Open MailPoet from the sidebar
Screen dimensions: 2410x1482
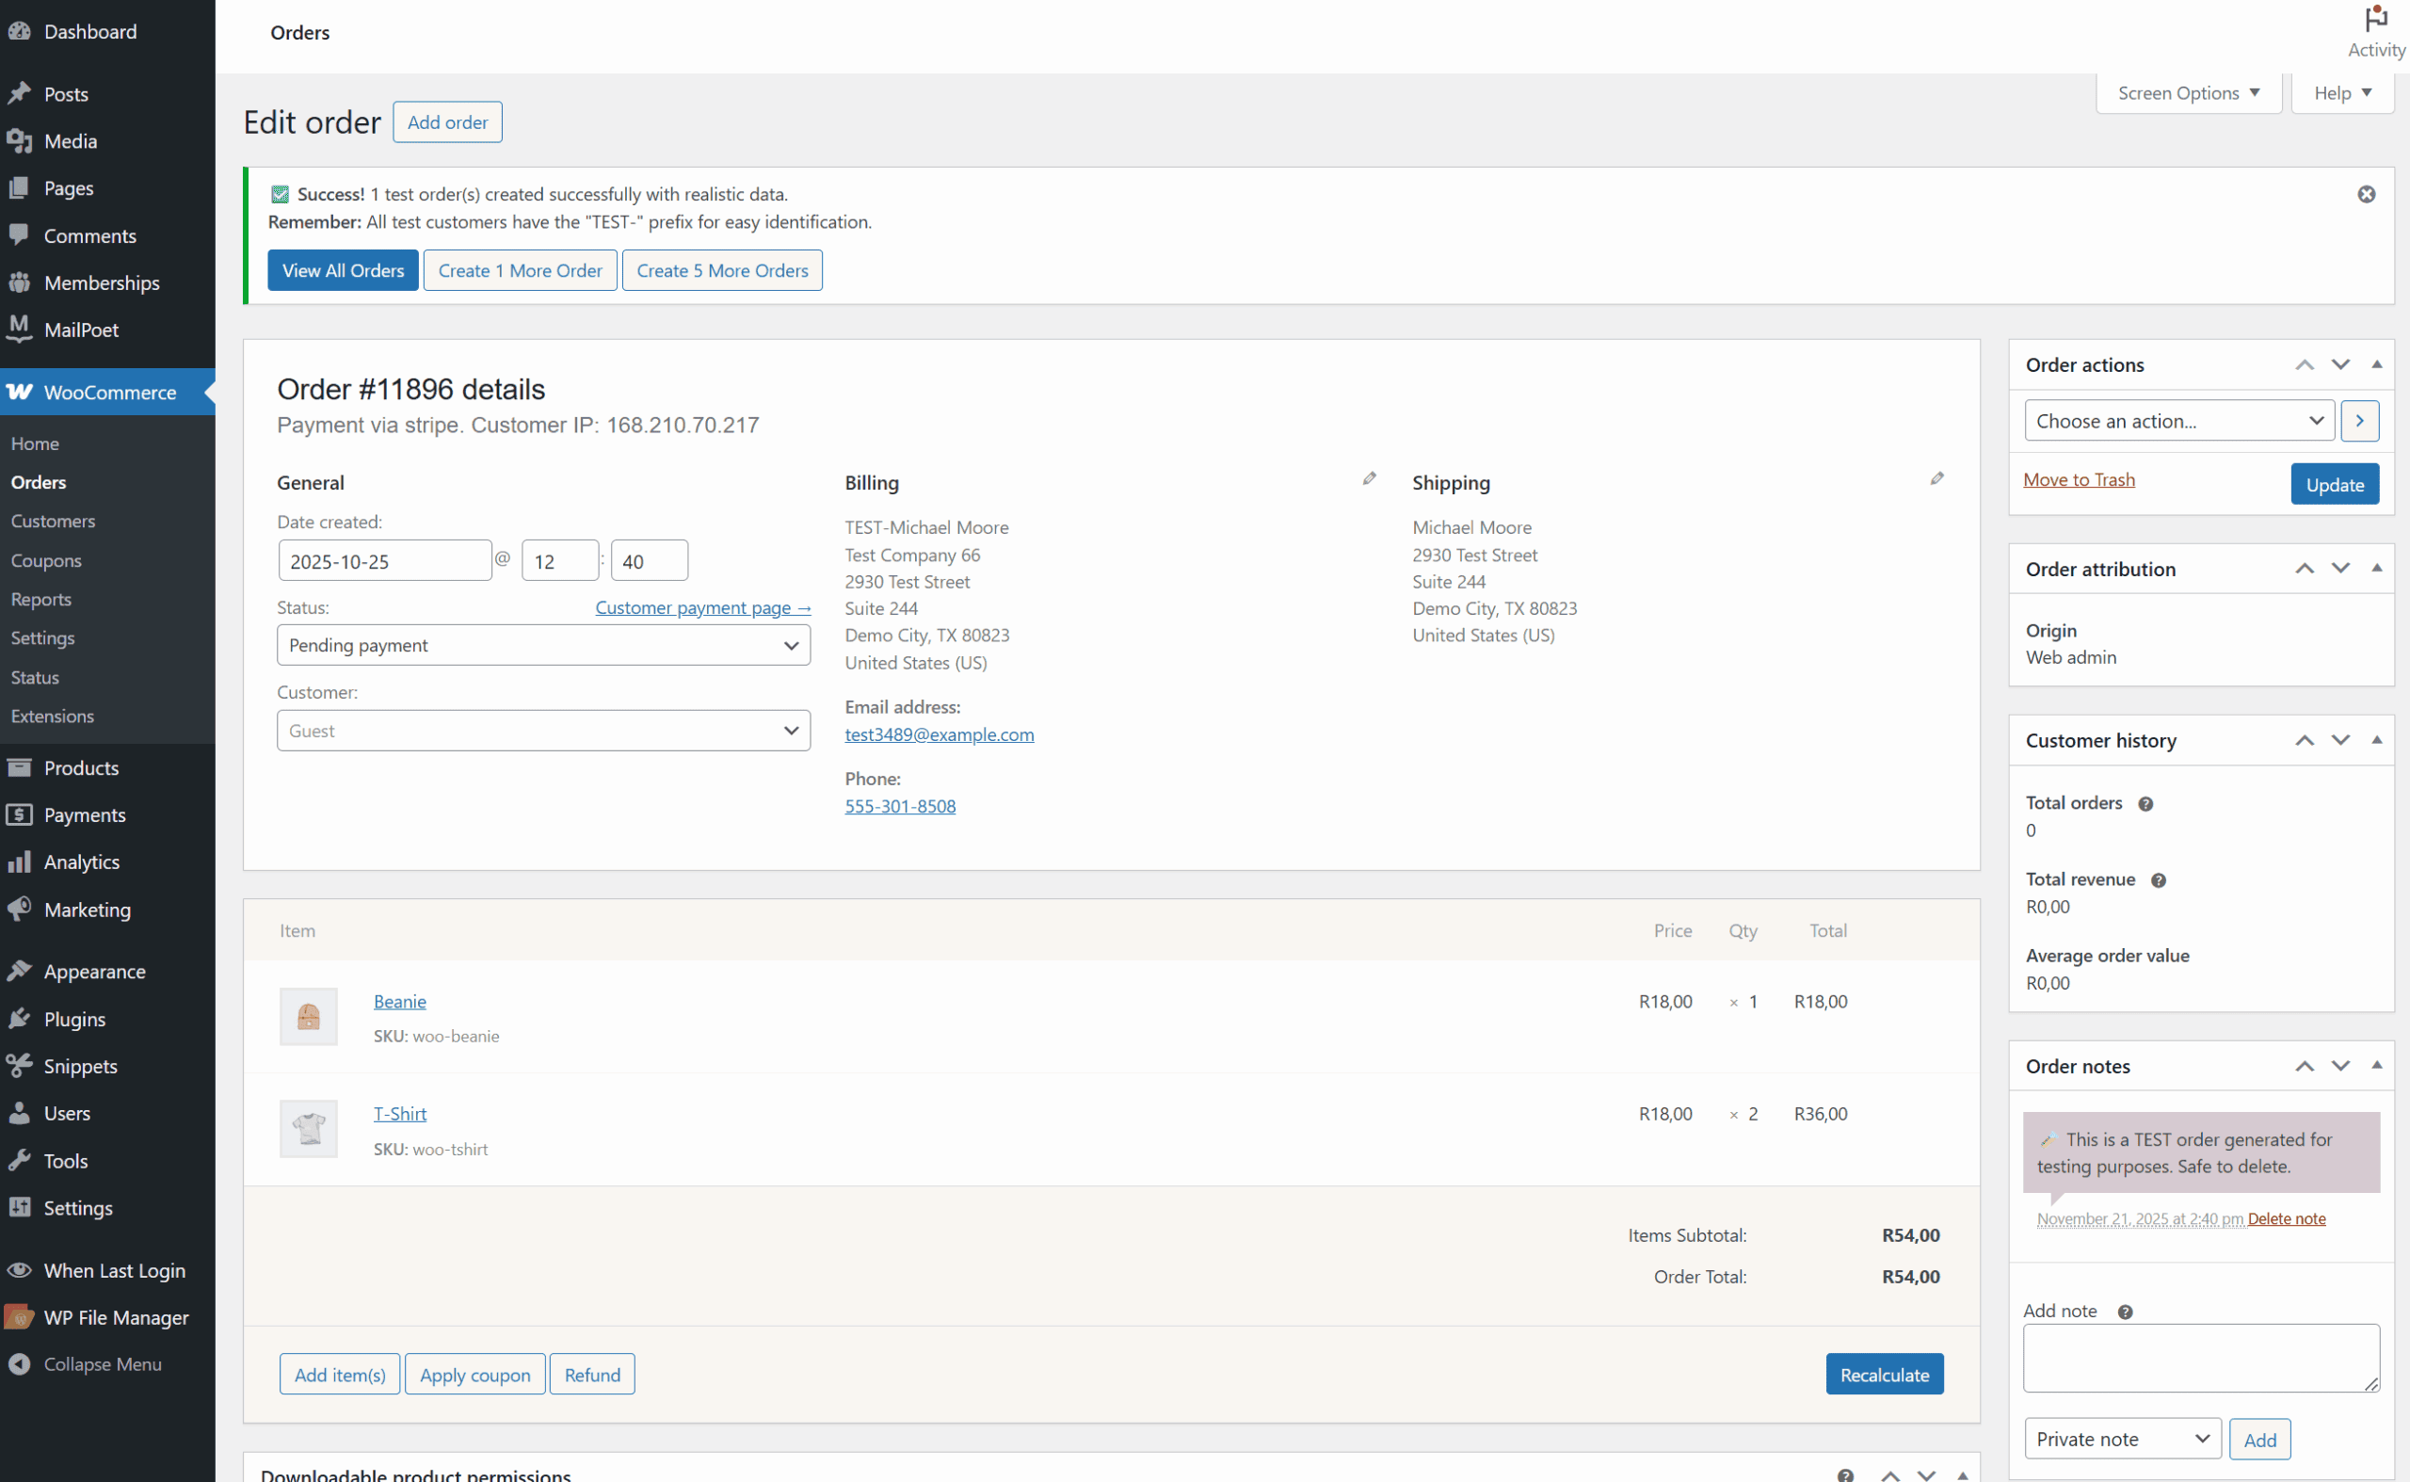coord(19,330)
